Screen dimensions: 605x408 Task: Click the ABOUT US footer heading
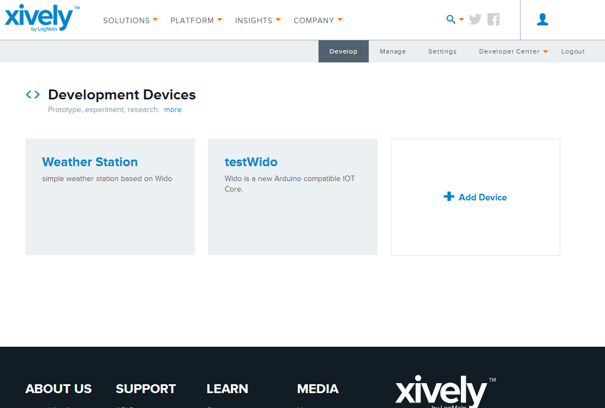point(59,389)
